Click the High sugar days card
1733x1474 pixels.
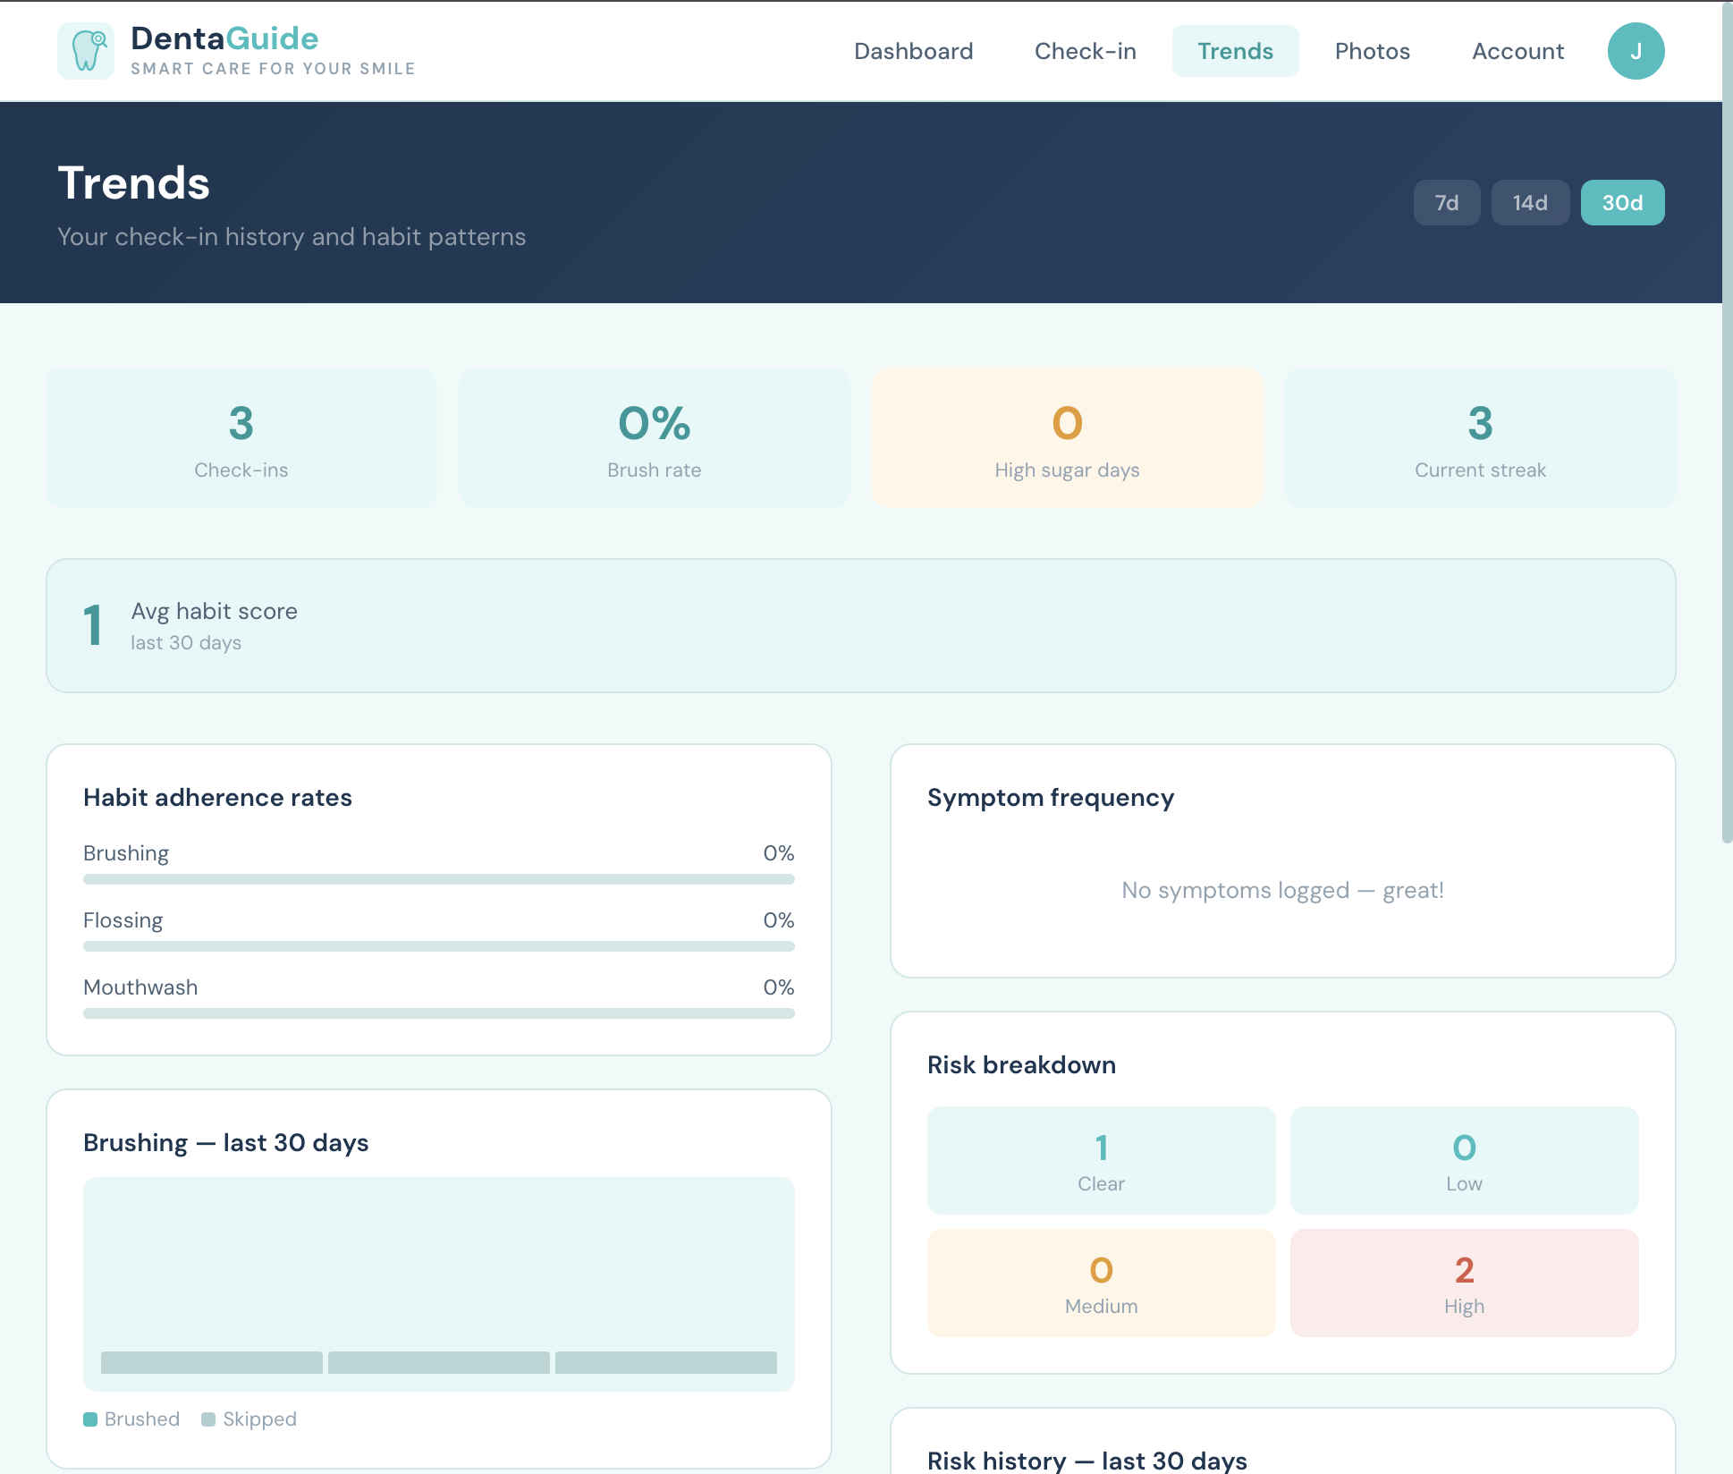[x=1067, y=437]
